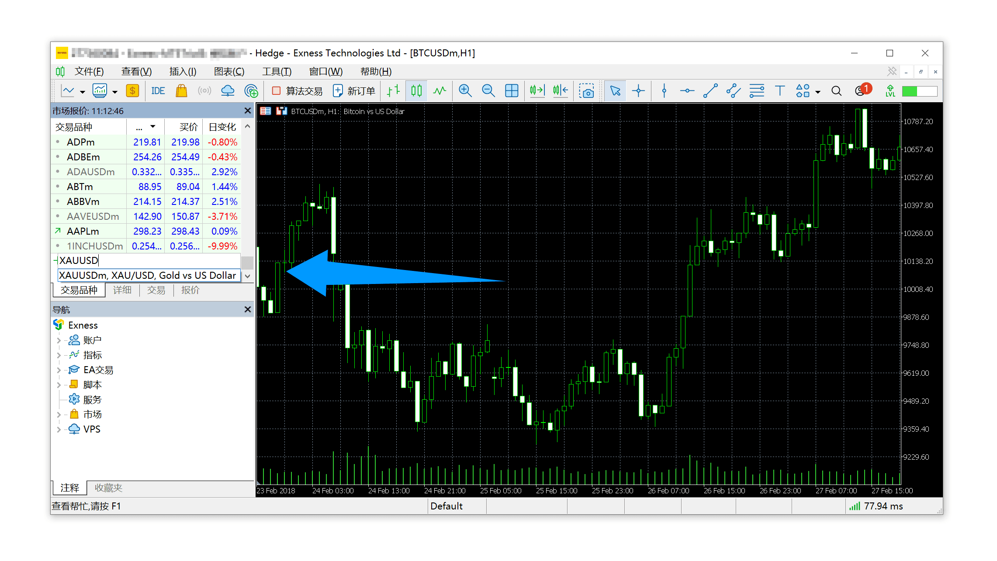Expand the 市场 tree node
This screenshot has height=561, width=997.
click(59, 414)
